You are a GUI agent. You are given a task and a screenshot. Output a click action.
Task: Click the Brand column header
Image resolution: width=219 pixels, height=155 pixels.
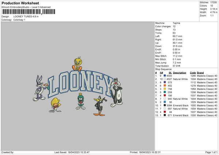(x=200, y=73)
